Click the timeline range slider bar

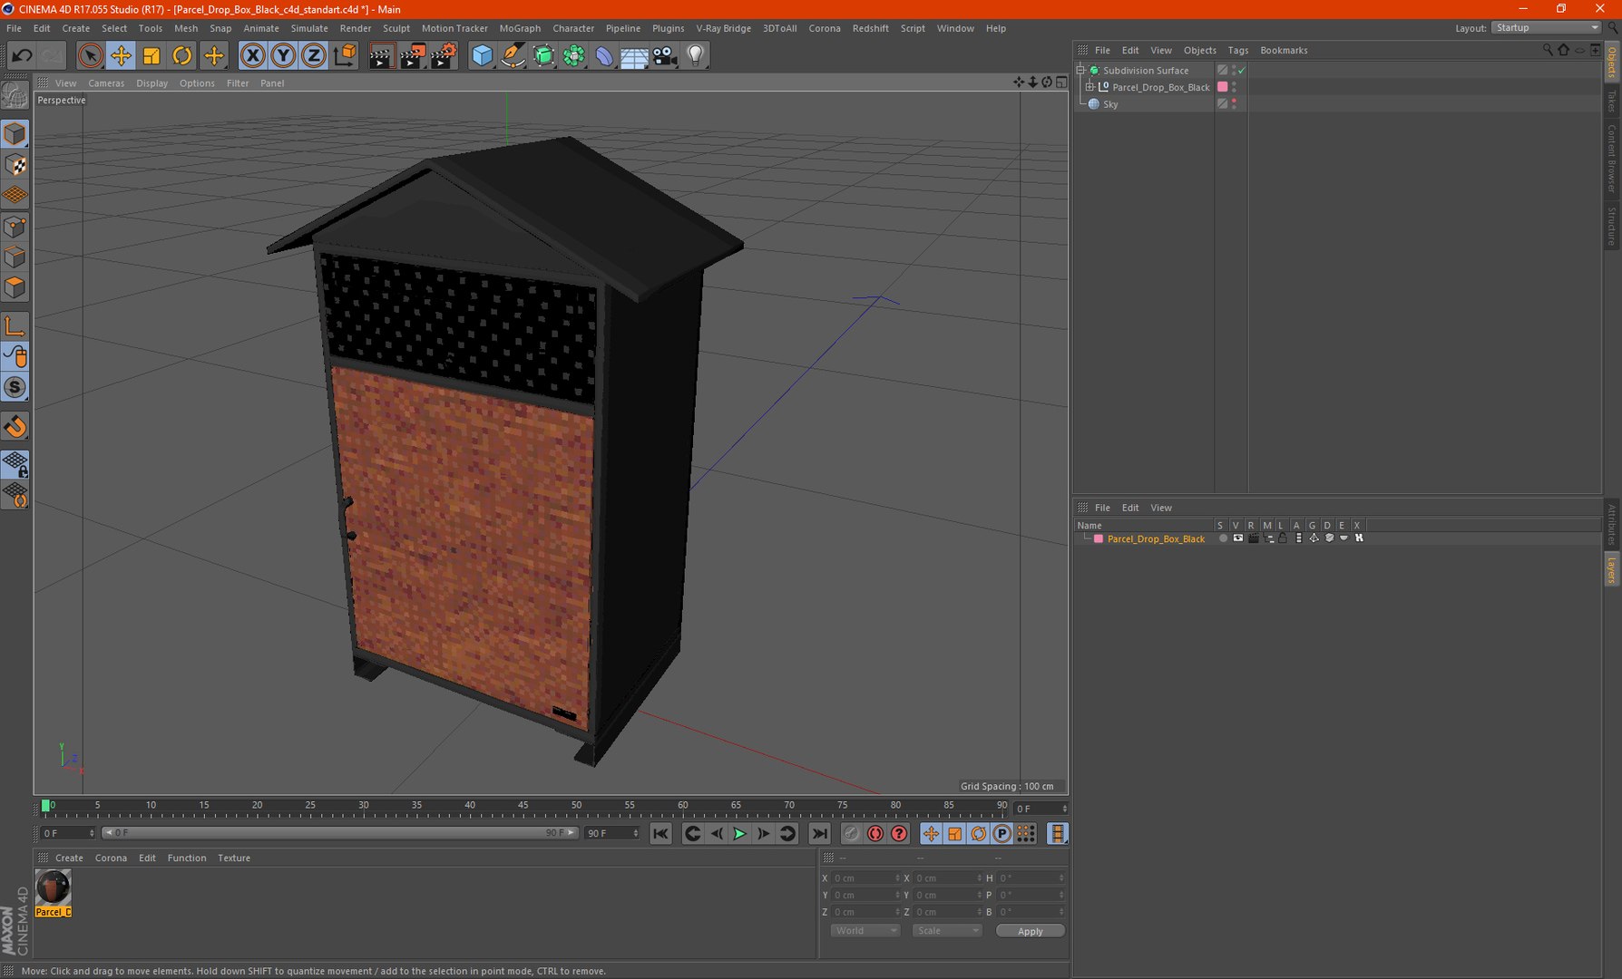coord(339,833)
